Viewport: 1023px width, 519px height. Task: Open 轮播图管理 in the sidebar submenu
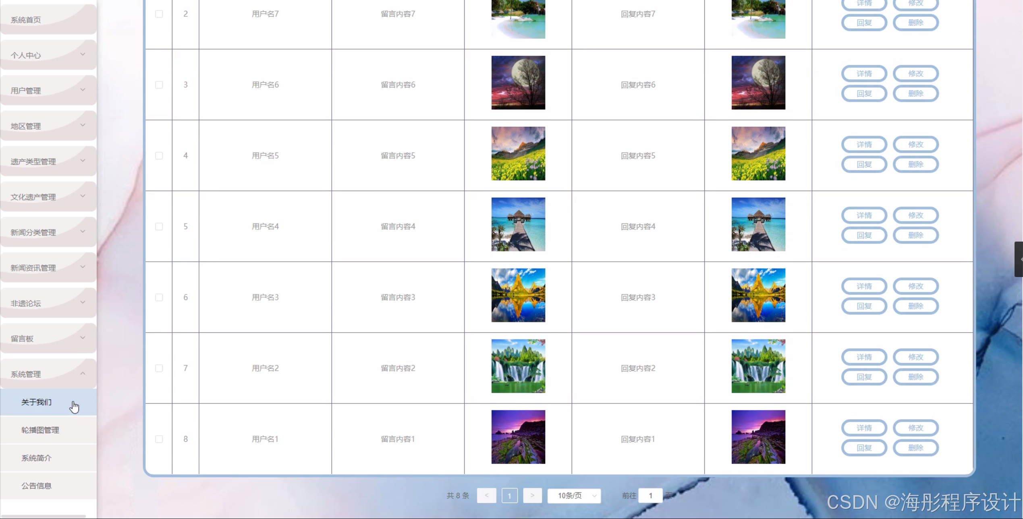(40, 430)
